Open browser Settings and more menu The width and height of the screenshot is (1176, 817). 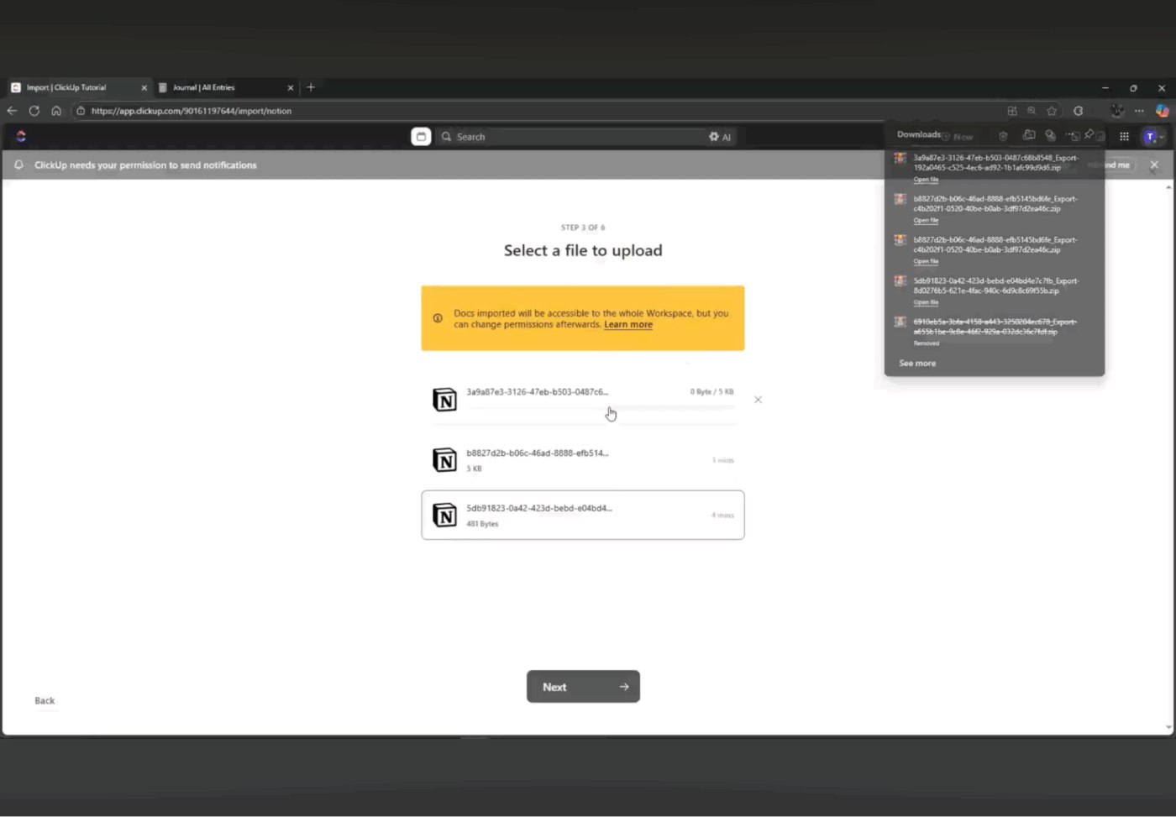coord(1139,110)
